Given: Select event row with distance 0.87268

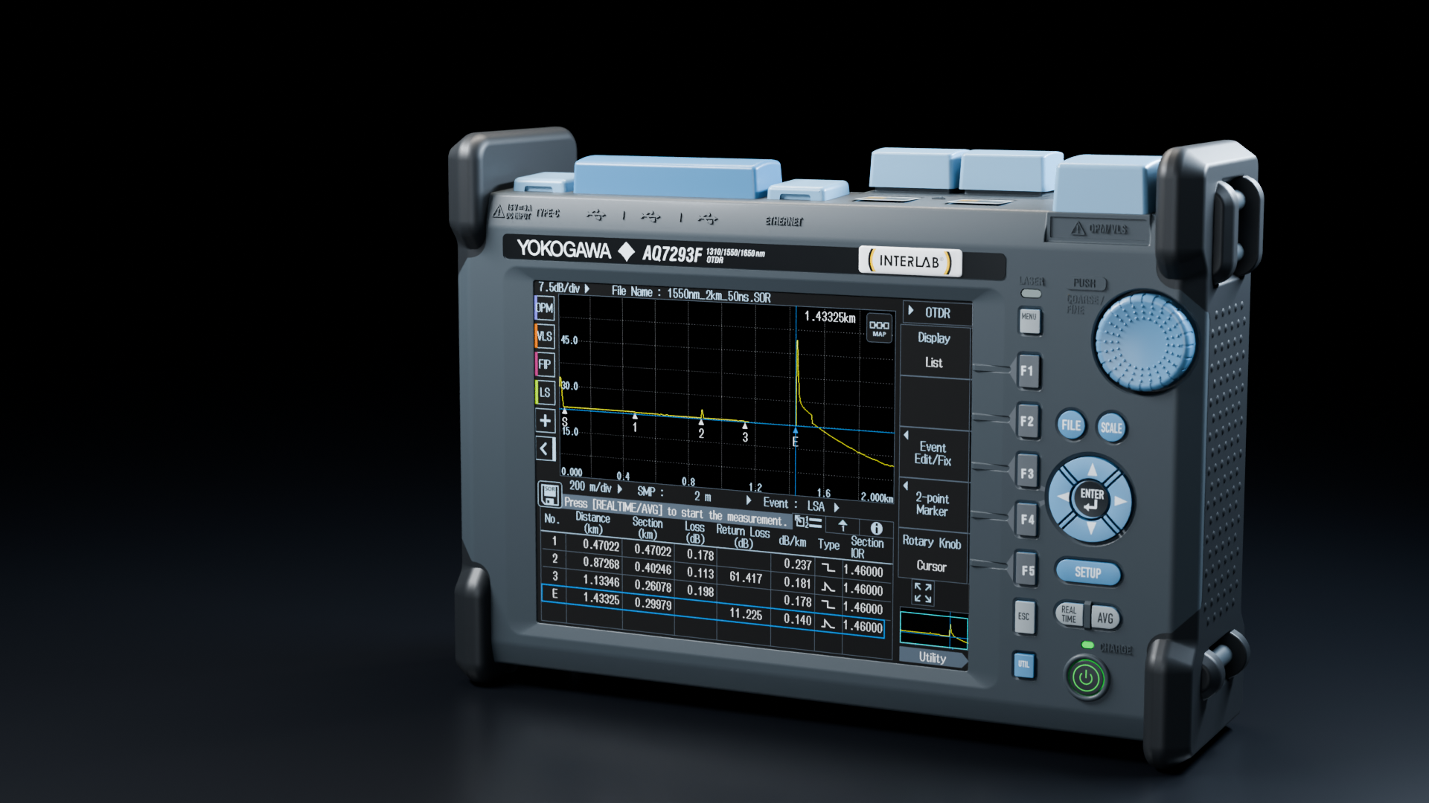Looking at the screenshot, I should click(715, 577).
